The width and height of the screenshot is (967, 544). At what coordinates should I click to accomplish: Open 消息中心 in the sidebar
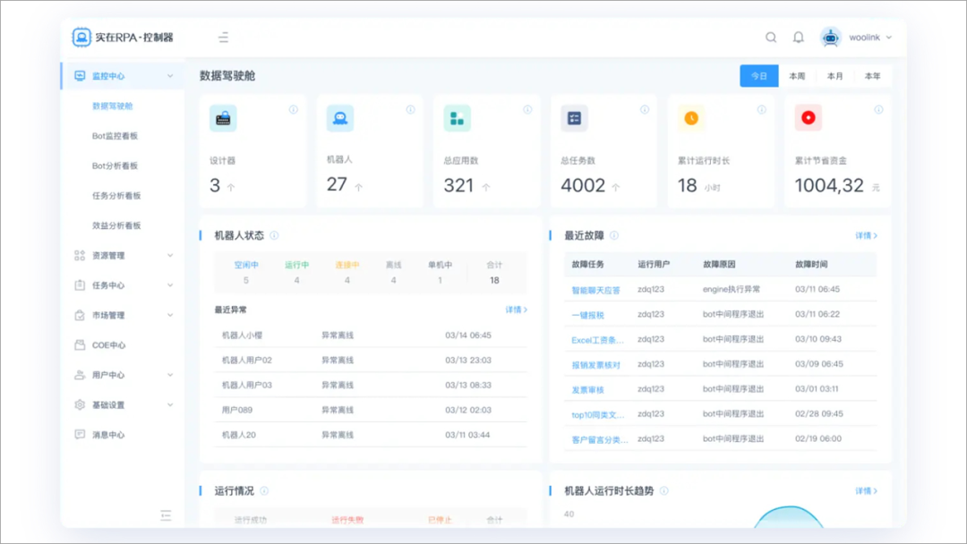click(108, 435)
